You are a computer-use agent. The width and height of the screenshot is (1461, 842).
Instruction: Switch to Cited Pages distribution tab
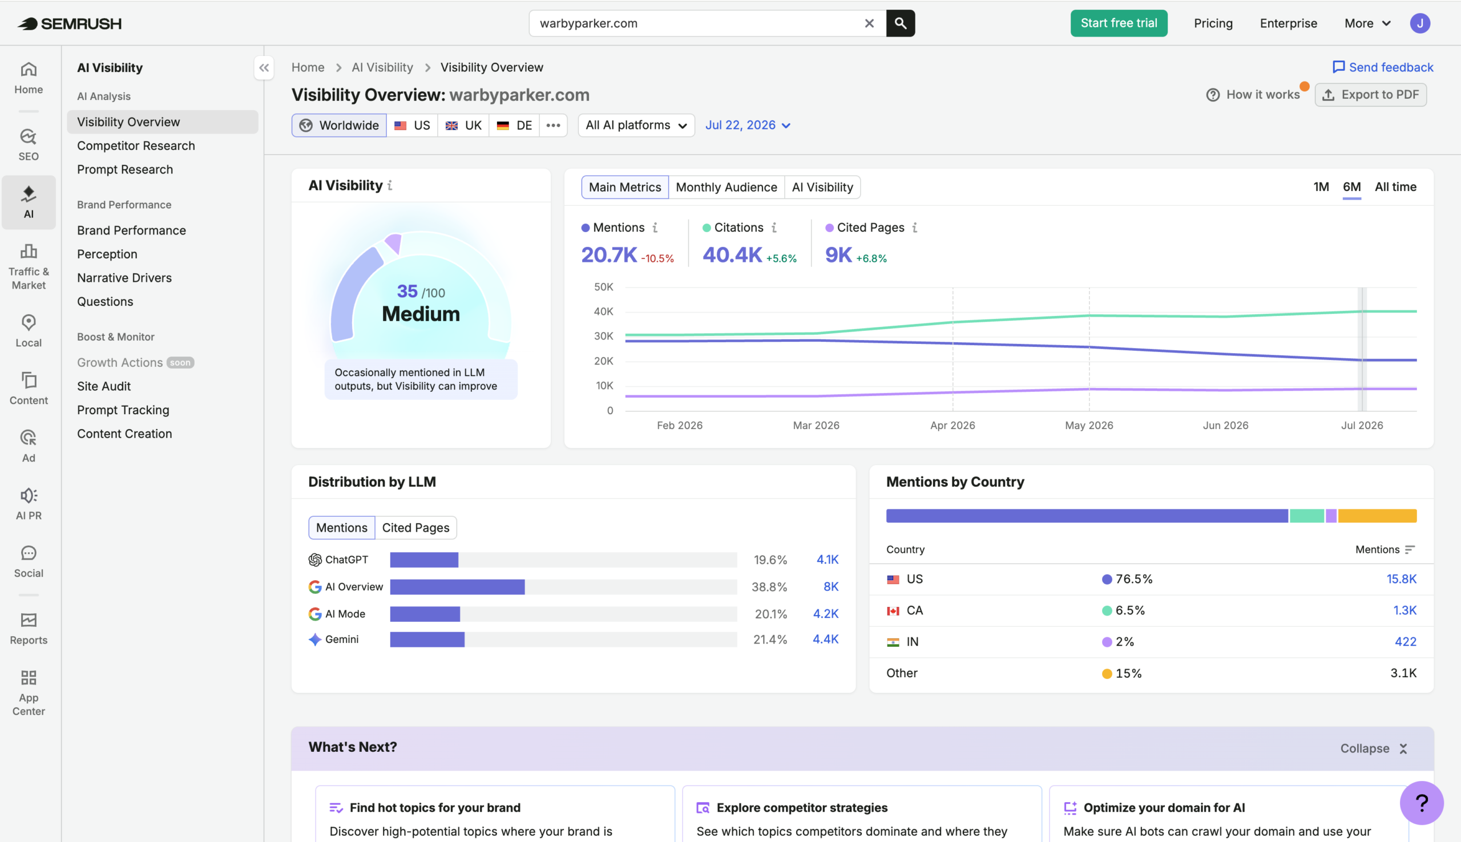pos(415,528)
